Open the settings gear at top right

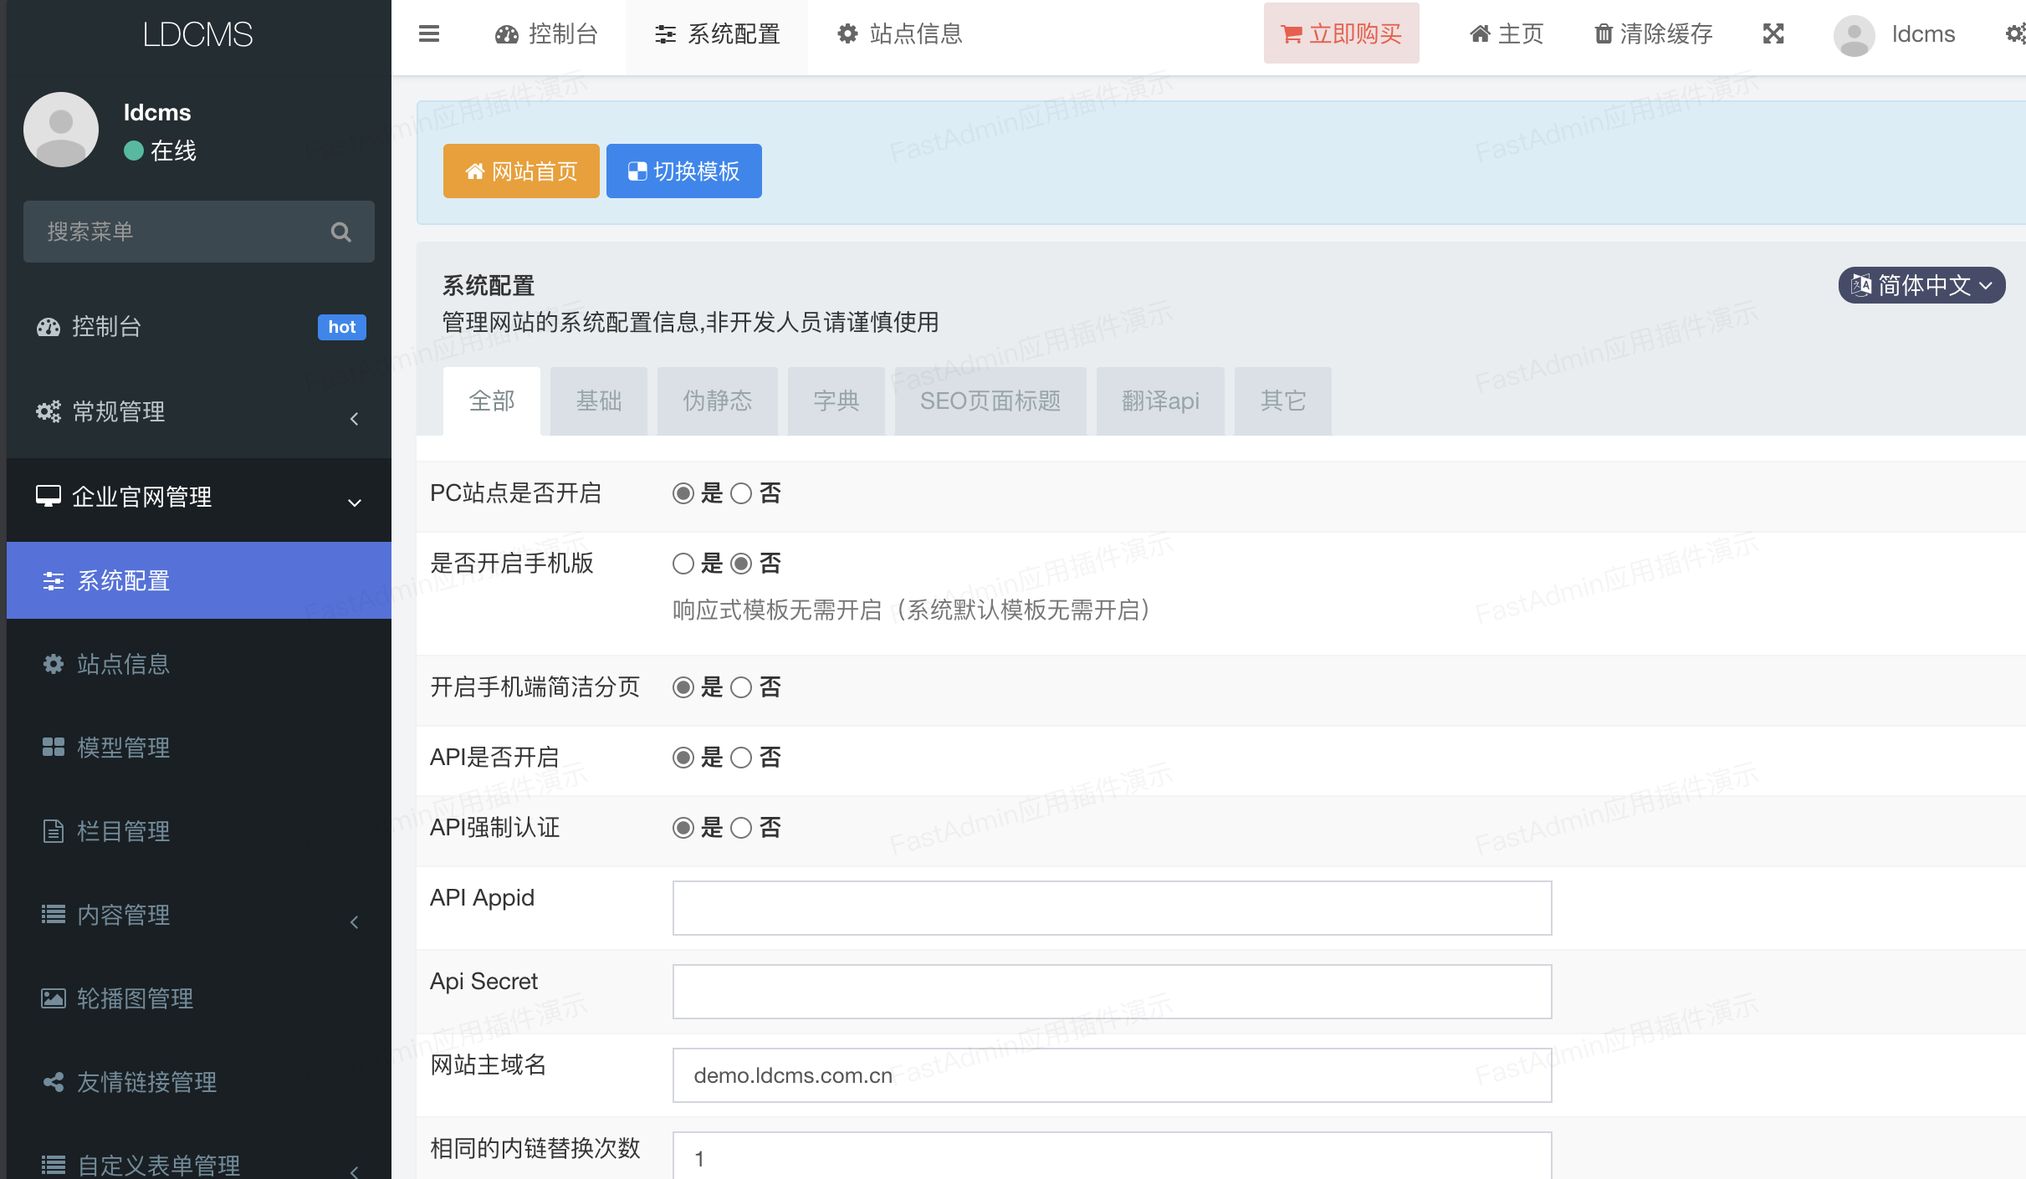pos(2016,33)
